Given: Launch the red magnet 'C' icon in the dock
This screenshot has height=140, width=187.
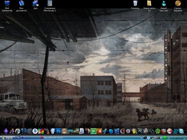Looking at the screenshot, I should tap(123, 131).
